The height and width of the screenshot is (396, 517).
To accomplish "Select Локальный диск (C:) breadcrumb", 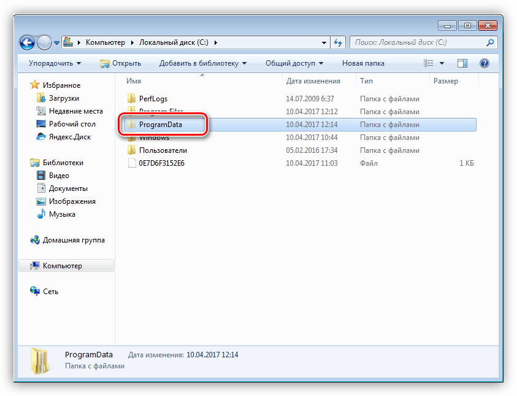I will click(174, 42).
